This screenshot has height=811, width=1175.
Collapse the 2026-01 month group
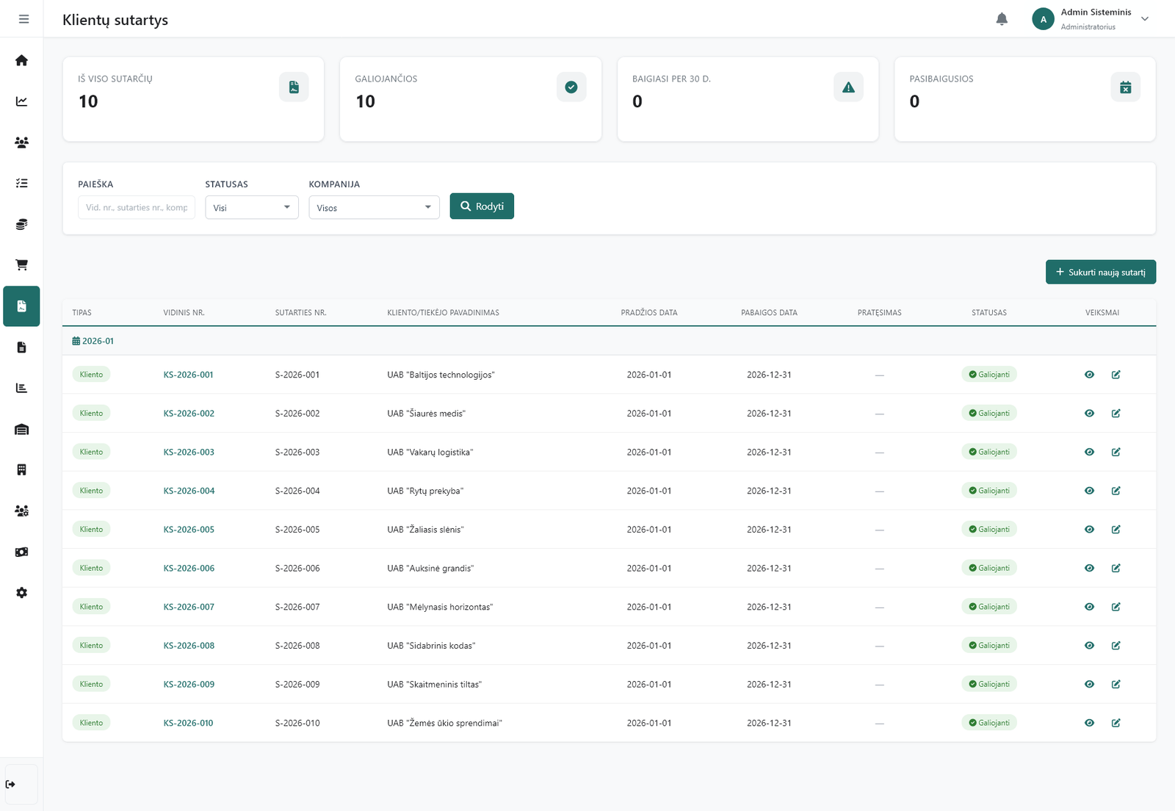pos(93,341)
